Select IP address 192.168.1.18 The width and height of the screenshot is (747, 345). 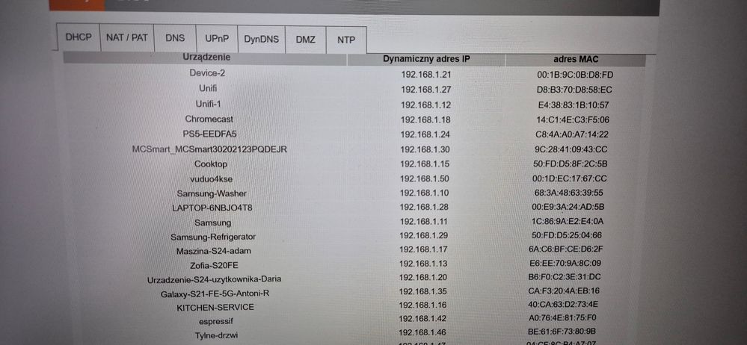(x=425, y=120)
